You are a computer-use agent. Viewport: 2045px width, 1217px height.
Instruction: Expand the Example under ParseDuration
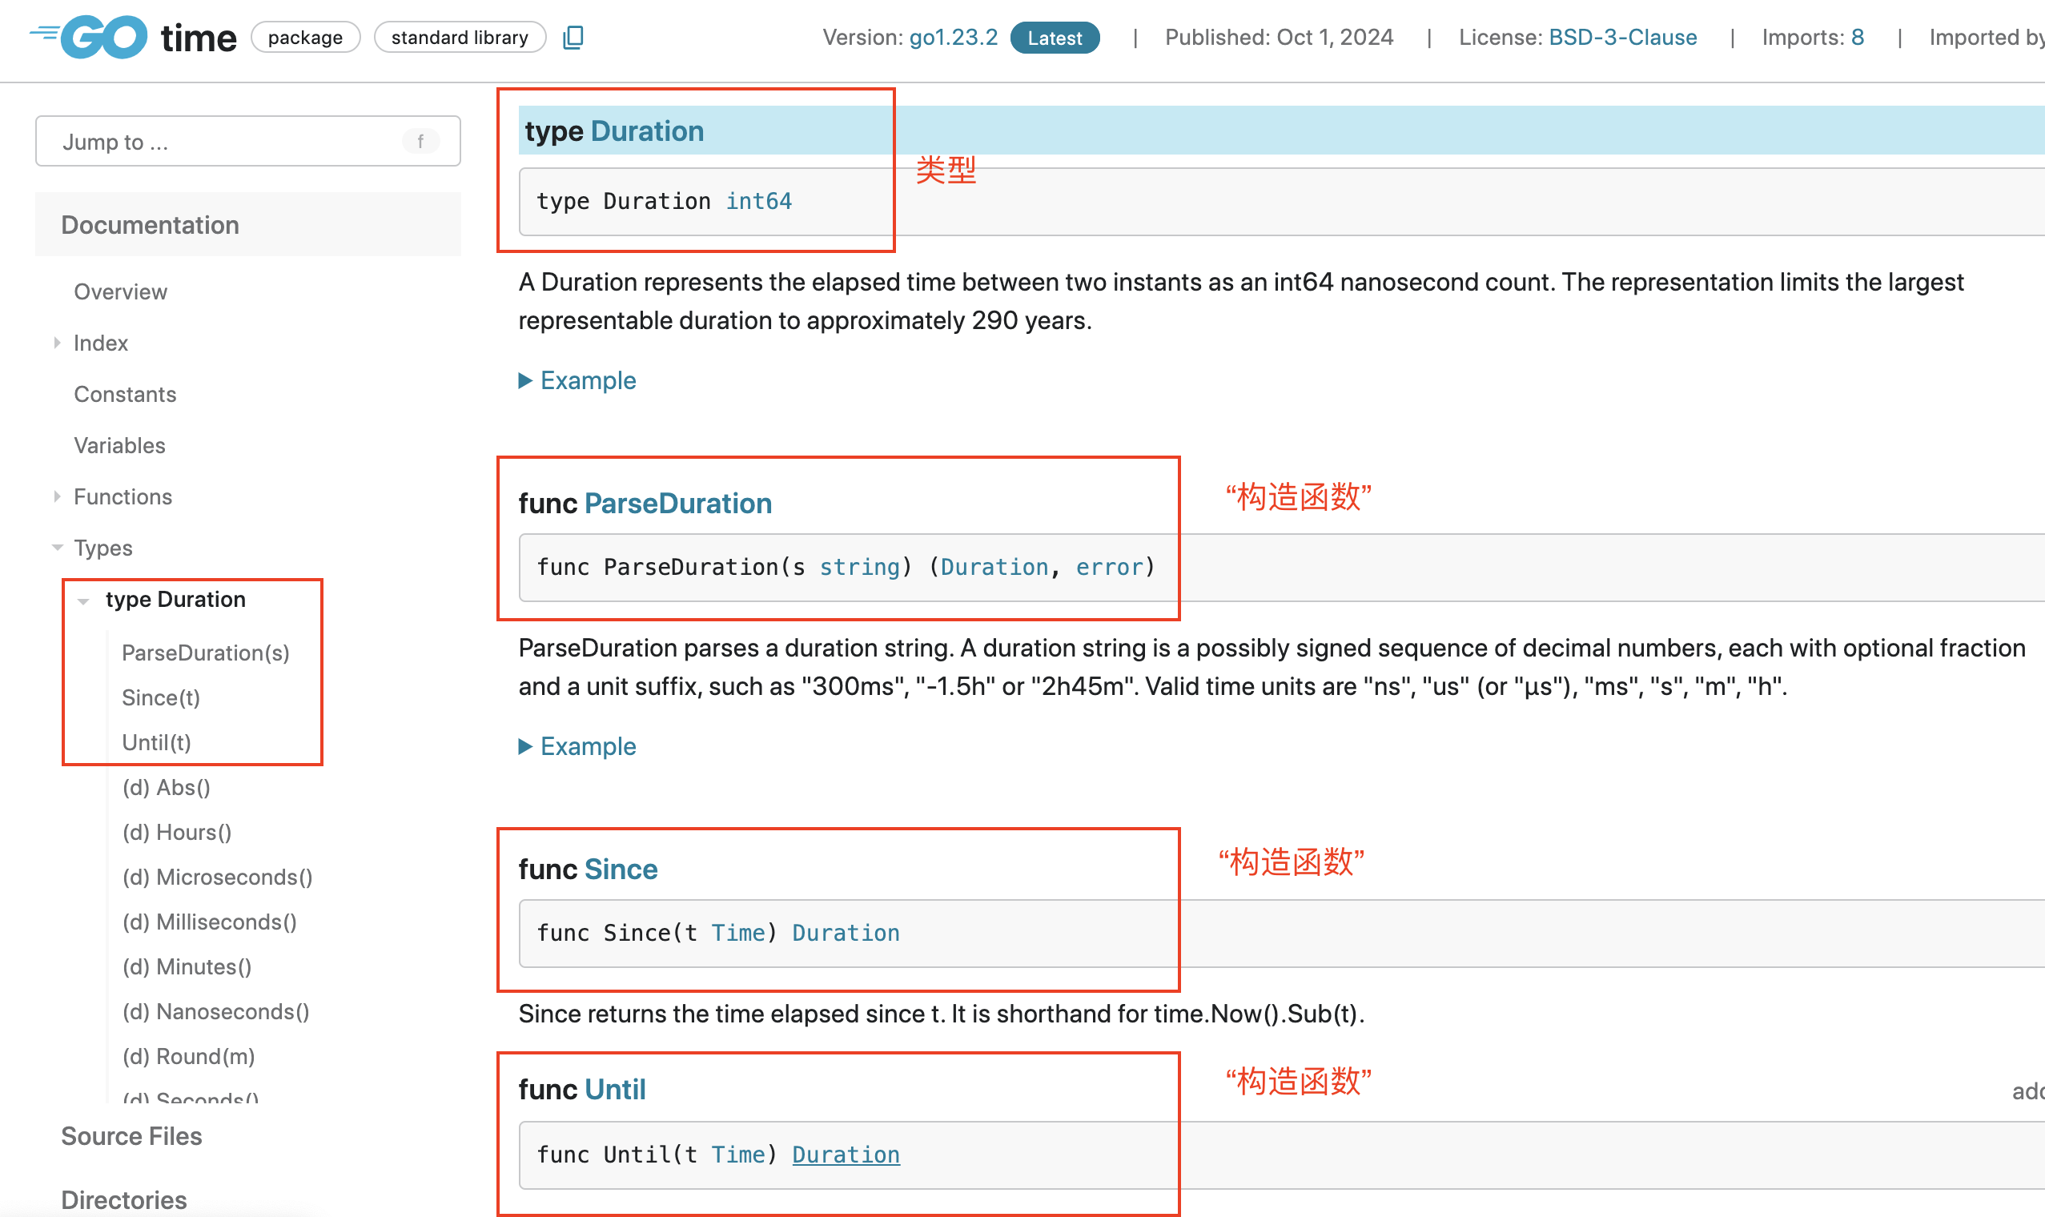[x=577, y=746]
